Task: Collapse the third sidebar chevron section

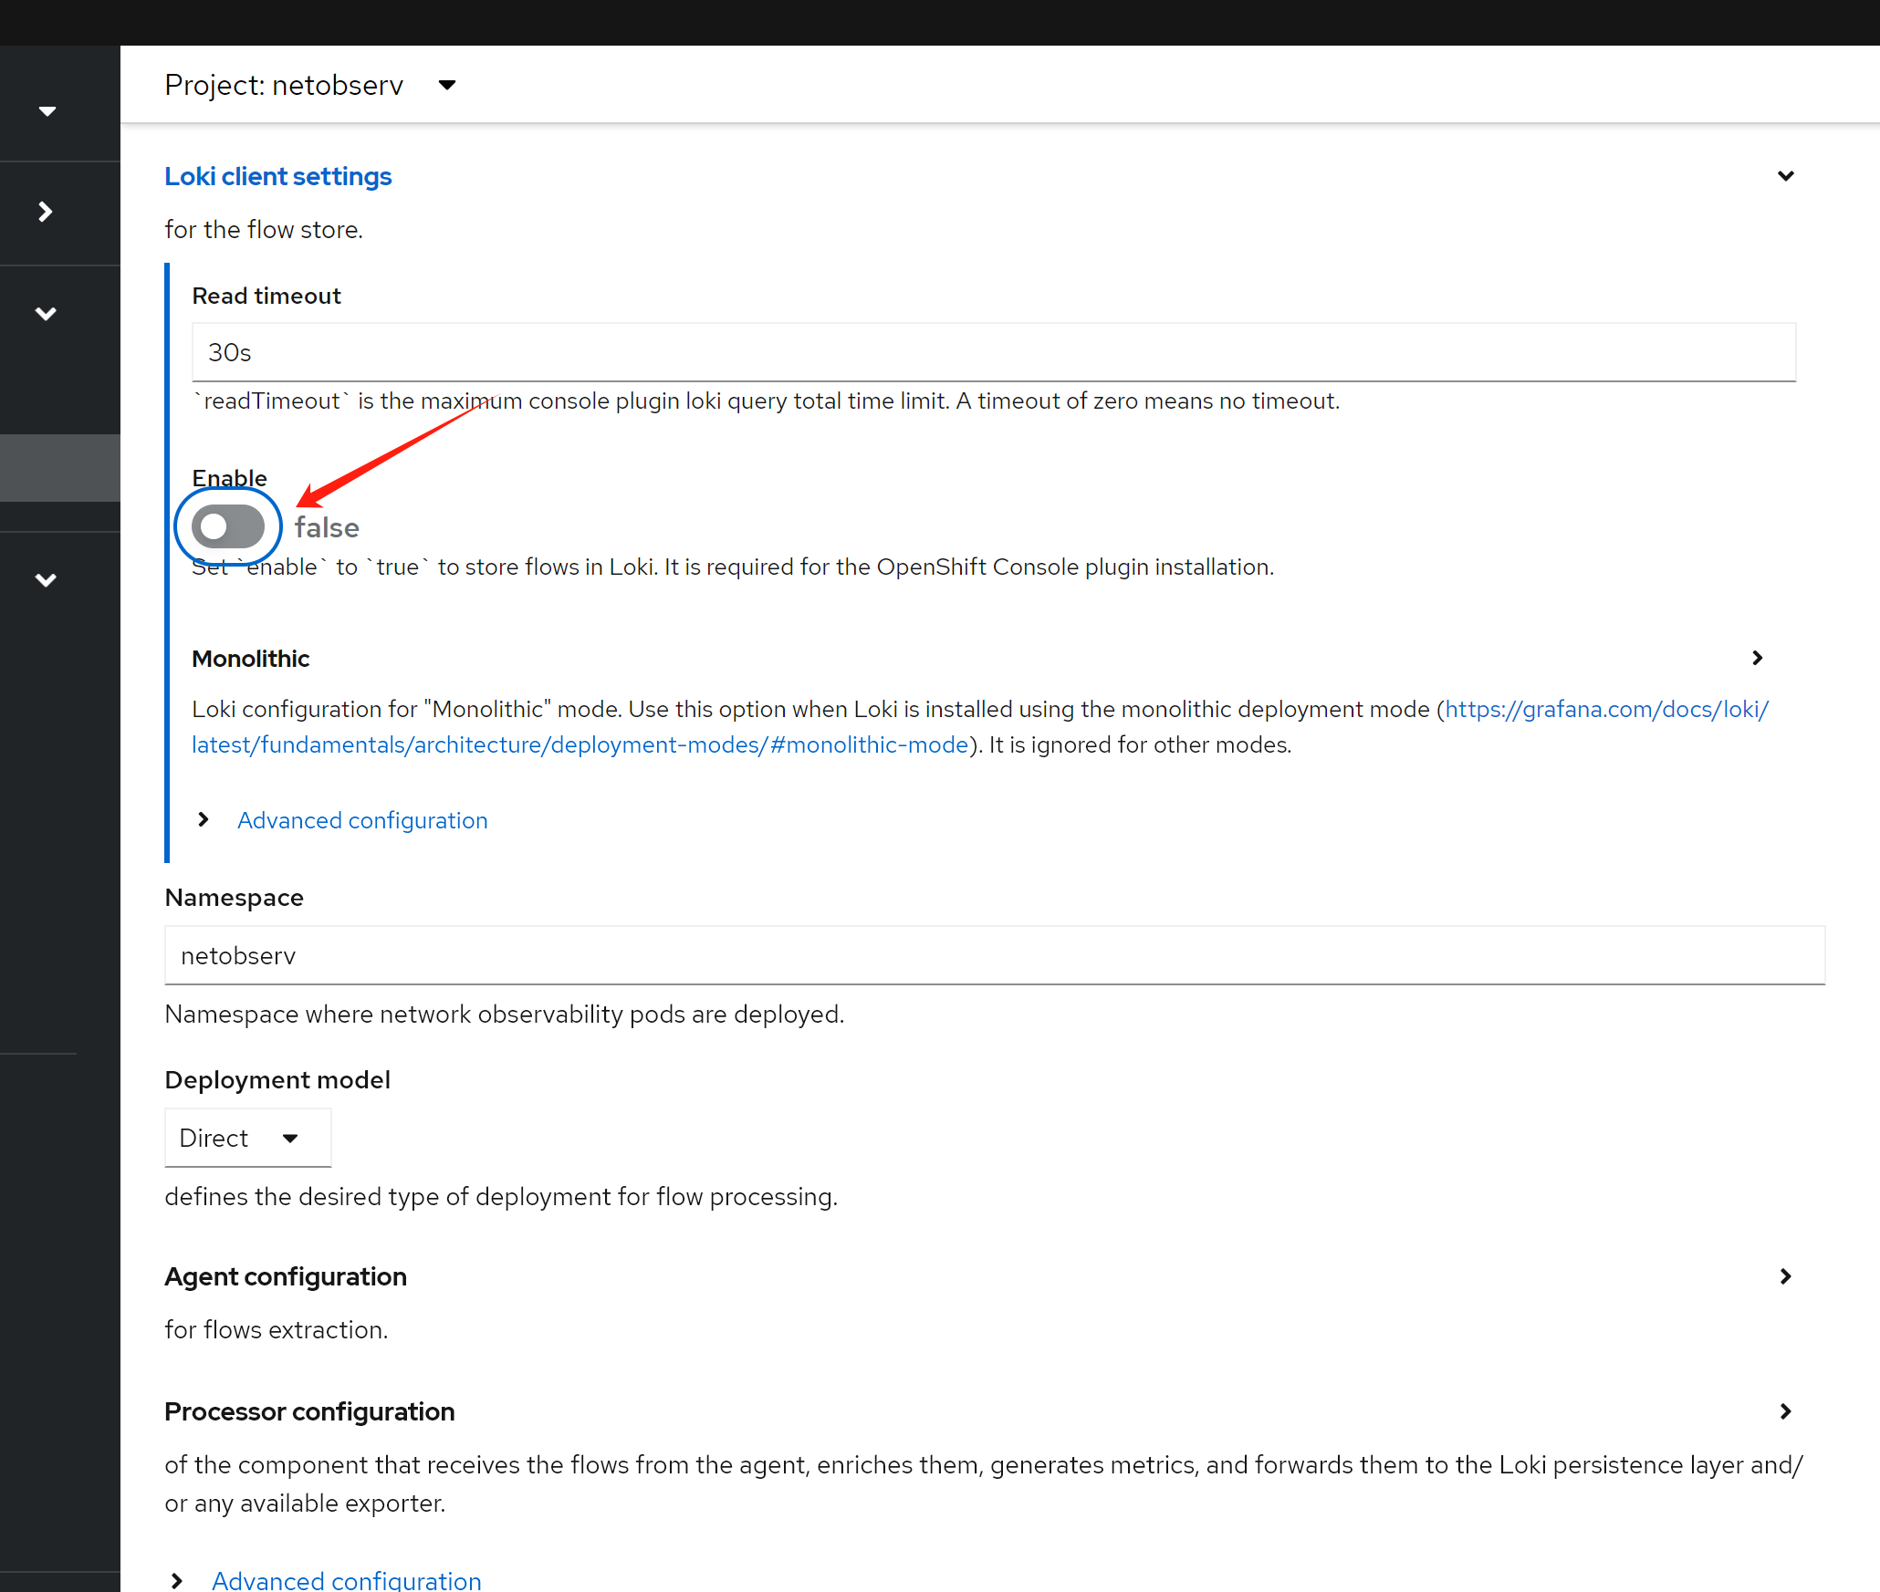Action: pos(46,314)
